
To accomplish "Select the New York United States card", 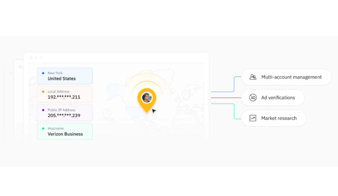I will click(65, 76).
